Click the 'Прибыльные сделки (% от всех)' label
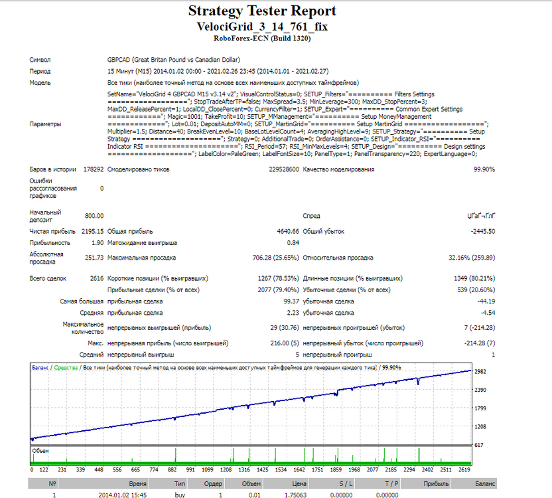Viewport: 552px width, 498px height. pyautogui.click(x=153, y=290)
